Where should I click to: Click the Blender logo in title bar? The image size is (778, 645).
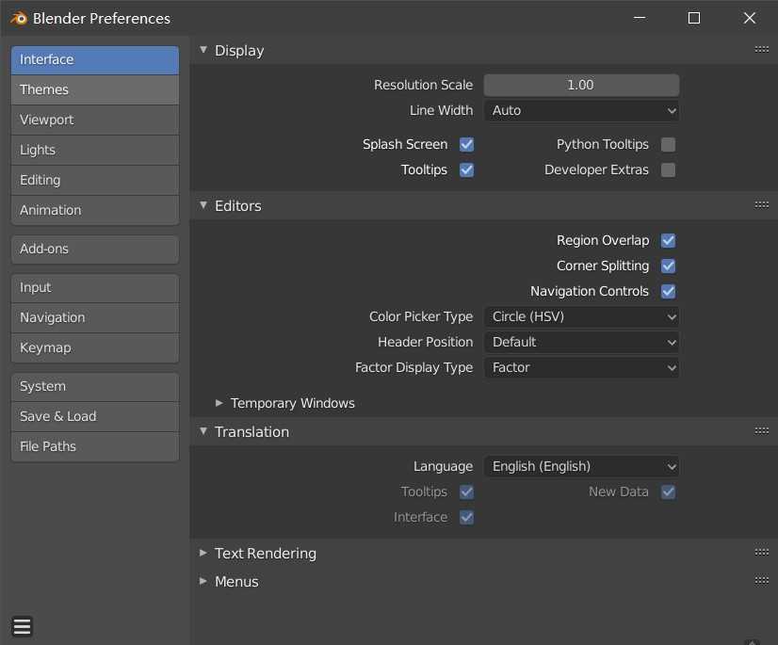pyautogui.click(x=19, y=18)
